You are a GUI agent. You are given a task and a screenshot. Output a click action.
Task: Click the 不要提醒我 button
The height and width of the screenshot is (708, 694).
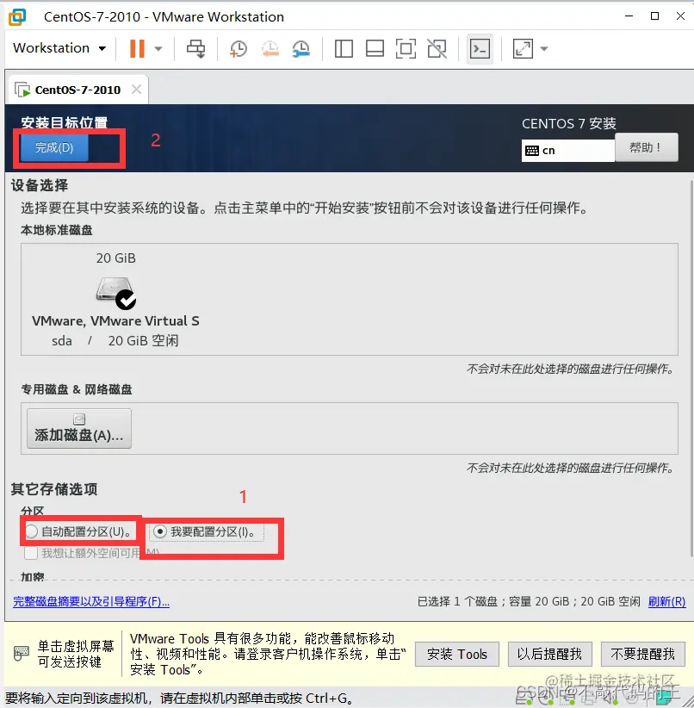(642, 655)
